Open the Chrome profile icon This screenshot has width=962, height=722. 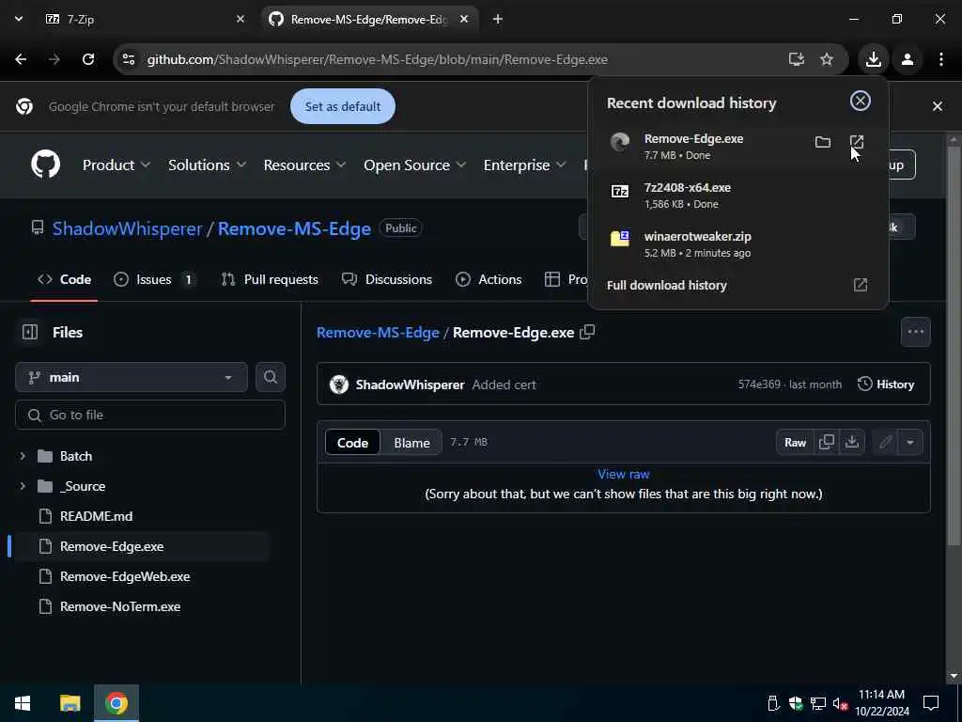908,59
